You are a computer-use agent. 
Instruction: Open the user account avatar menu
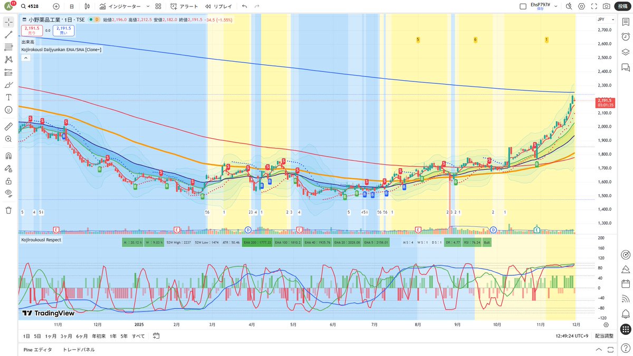point(9,6)
